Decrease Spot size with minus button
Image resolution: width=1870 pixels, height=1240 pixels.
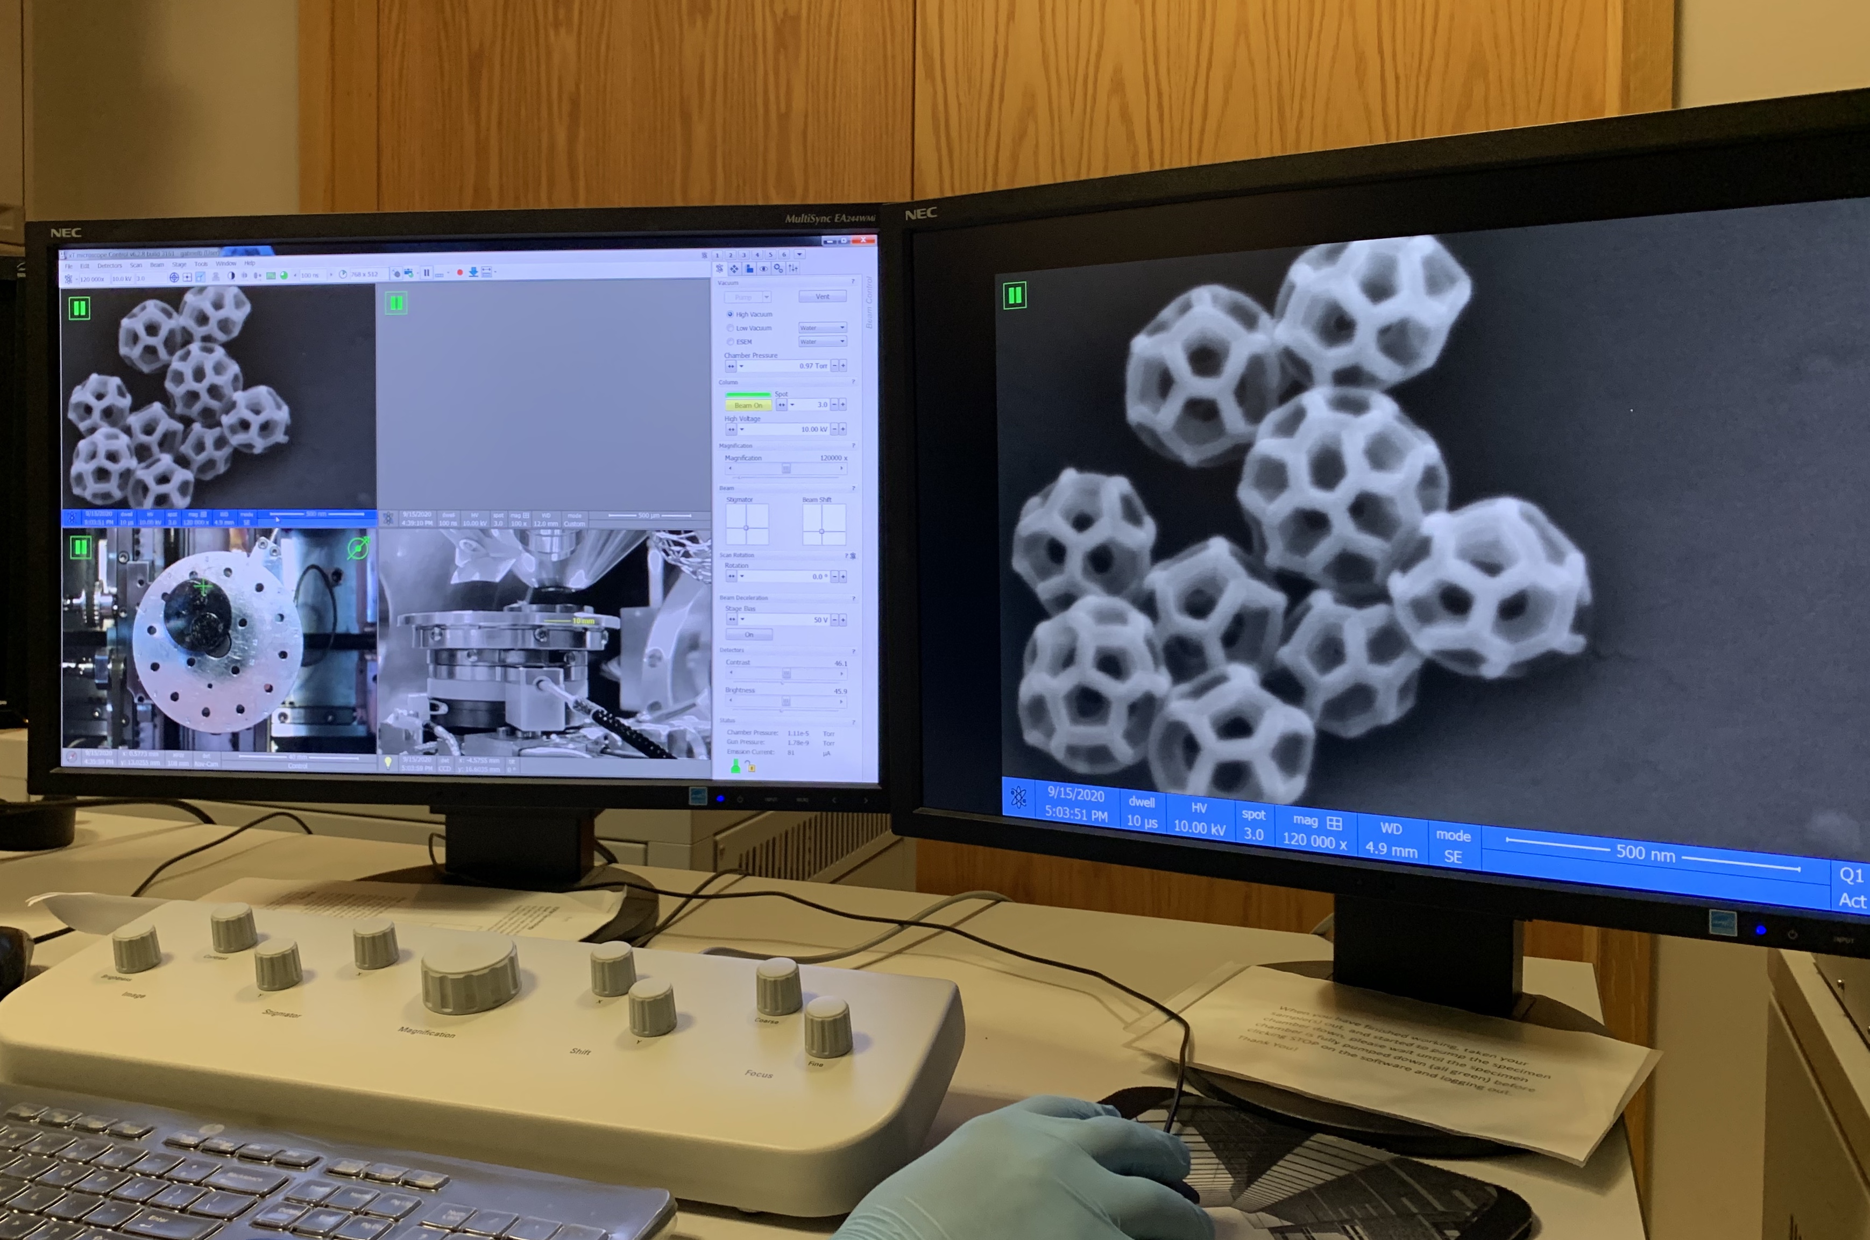click(x=834, y=405)
